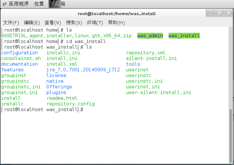Click the groupinst.ini filename
The width and height of the screenshot is (234, 165).
pos(19,93)
